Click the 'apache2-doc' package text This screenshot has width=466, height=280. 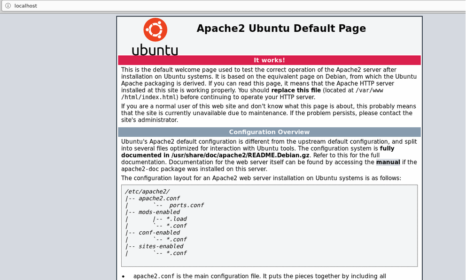pos(140,169)
